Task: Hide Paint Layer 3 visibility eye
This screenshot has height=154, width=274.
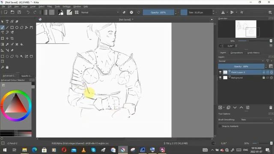Action: click(x=220, y=72)
